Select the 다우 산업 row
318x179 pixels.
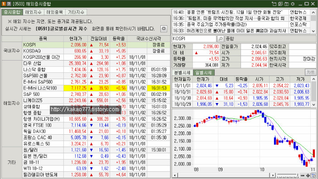pos(96,63)
